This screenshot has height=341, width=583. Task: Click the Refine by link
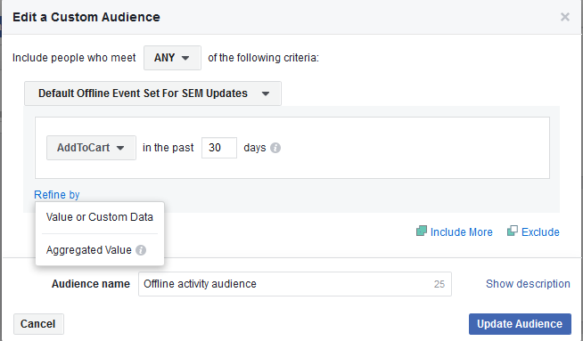coord(57,195)
